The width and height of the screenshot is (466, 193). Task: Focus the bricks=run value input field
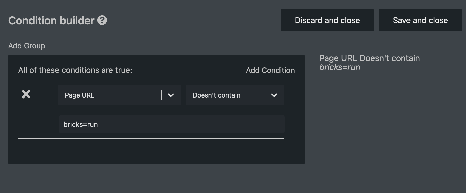tap(171, 124)
